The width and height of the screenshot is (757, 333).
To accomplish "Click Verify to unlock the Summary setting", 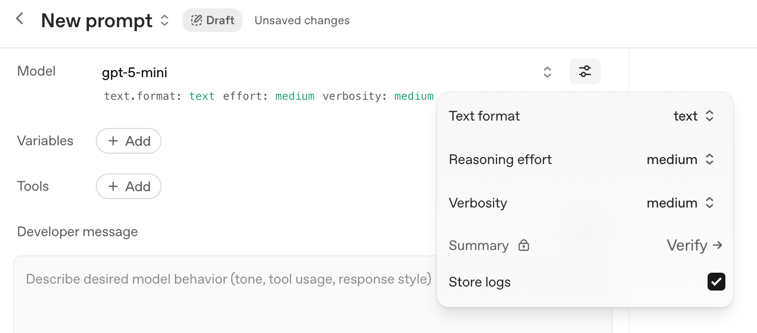I will (687, 245).
